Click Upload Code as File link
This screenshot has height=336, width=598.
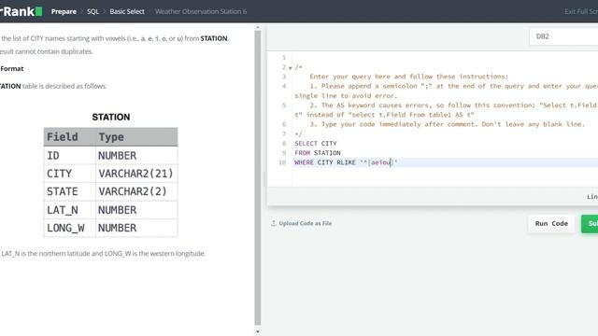(x=306, y=223)
